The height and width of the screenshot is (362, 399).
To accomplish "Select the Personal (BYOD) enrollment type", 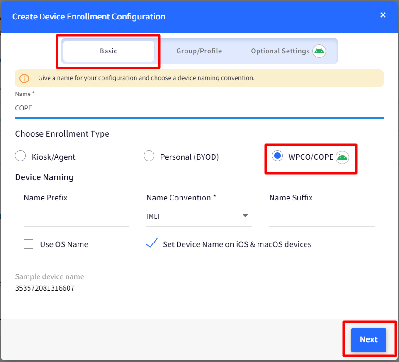I will (x=149, y=156).
